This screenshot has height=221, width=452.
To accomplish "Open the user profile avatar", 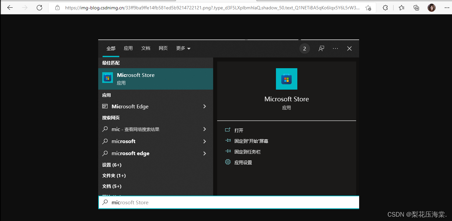I will point(432,8).
